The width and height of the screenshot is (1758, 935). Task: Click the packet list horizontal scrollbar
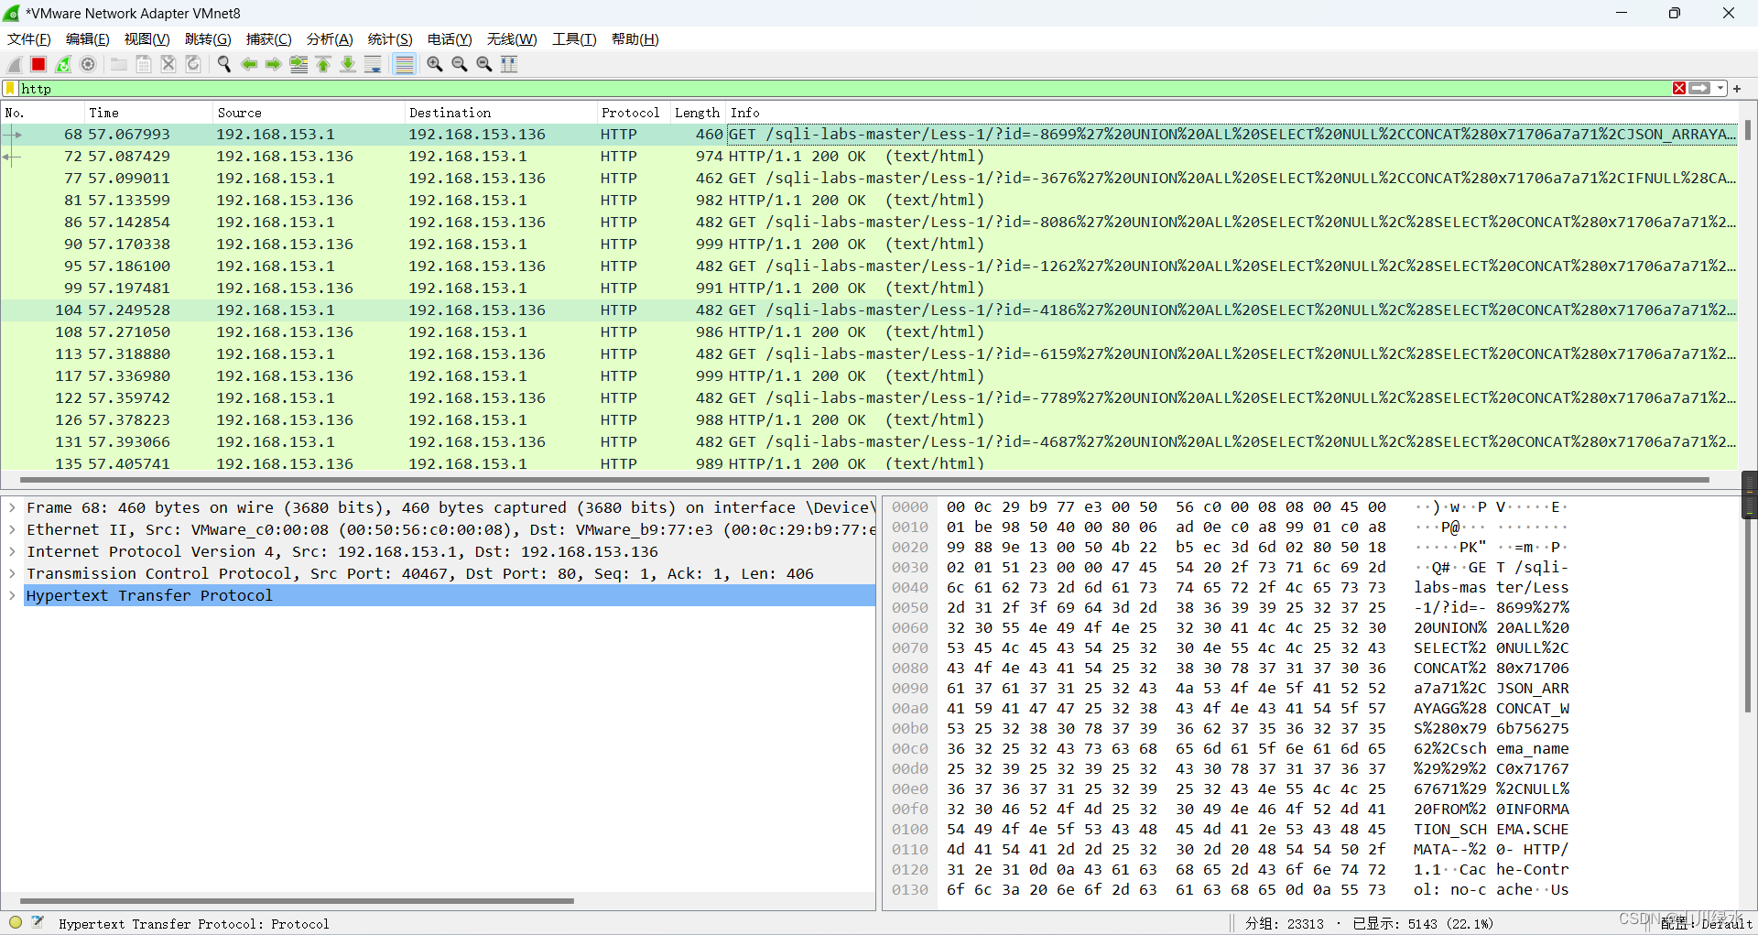pyautogui.click(x=864, y=479)
